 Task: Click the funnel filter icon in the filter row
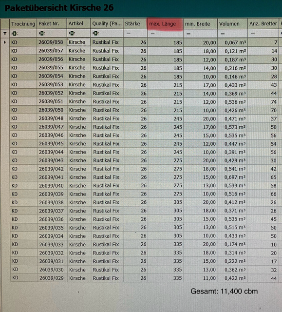5,34
